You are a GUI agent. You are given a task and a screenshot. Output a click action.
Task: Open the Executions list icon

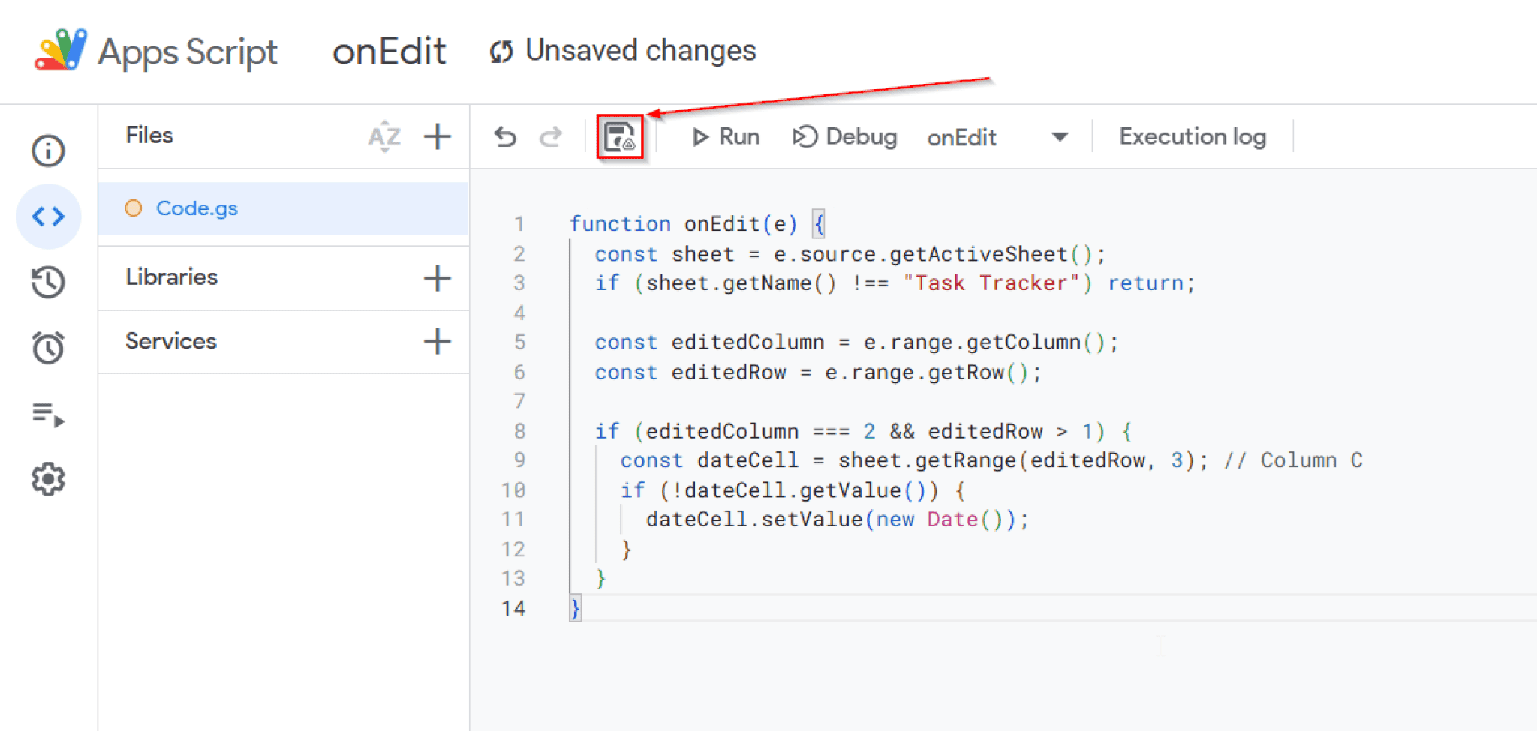click(x=48, y=414)
